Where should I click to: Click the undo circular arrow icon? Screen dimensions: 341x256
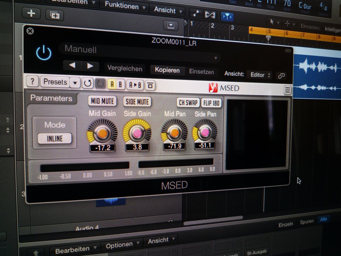[87, 83]
